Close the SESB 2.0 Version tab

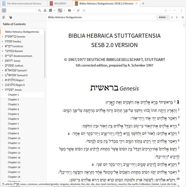[137, 4]
